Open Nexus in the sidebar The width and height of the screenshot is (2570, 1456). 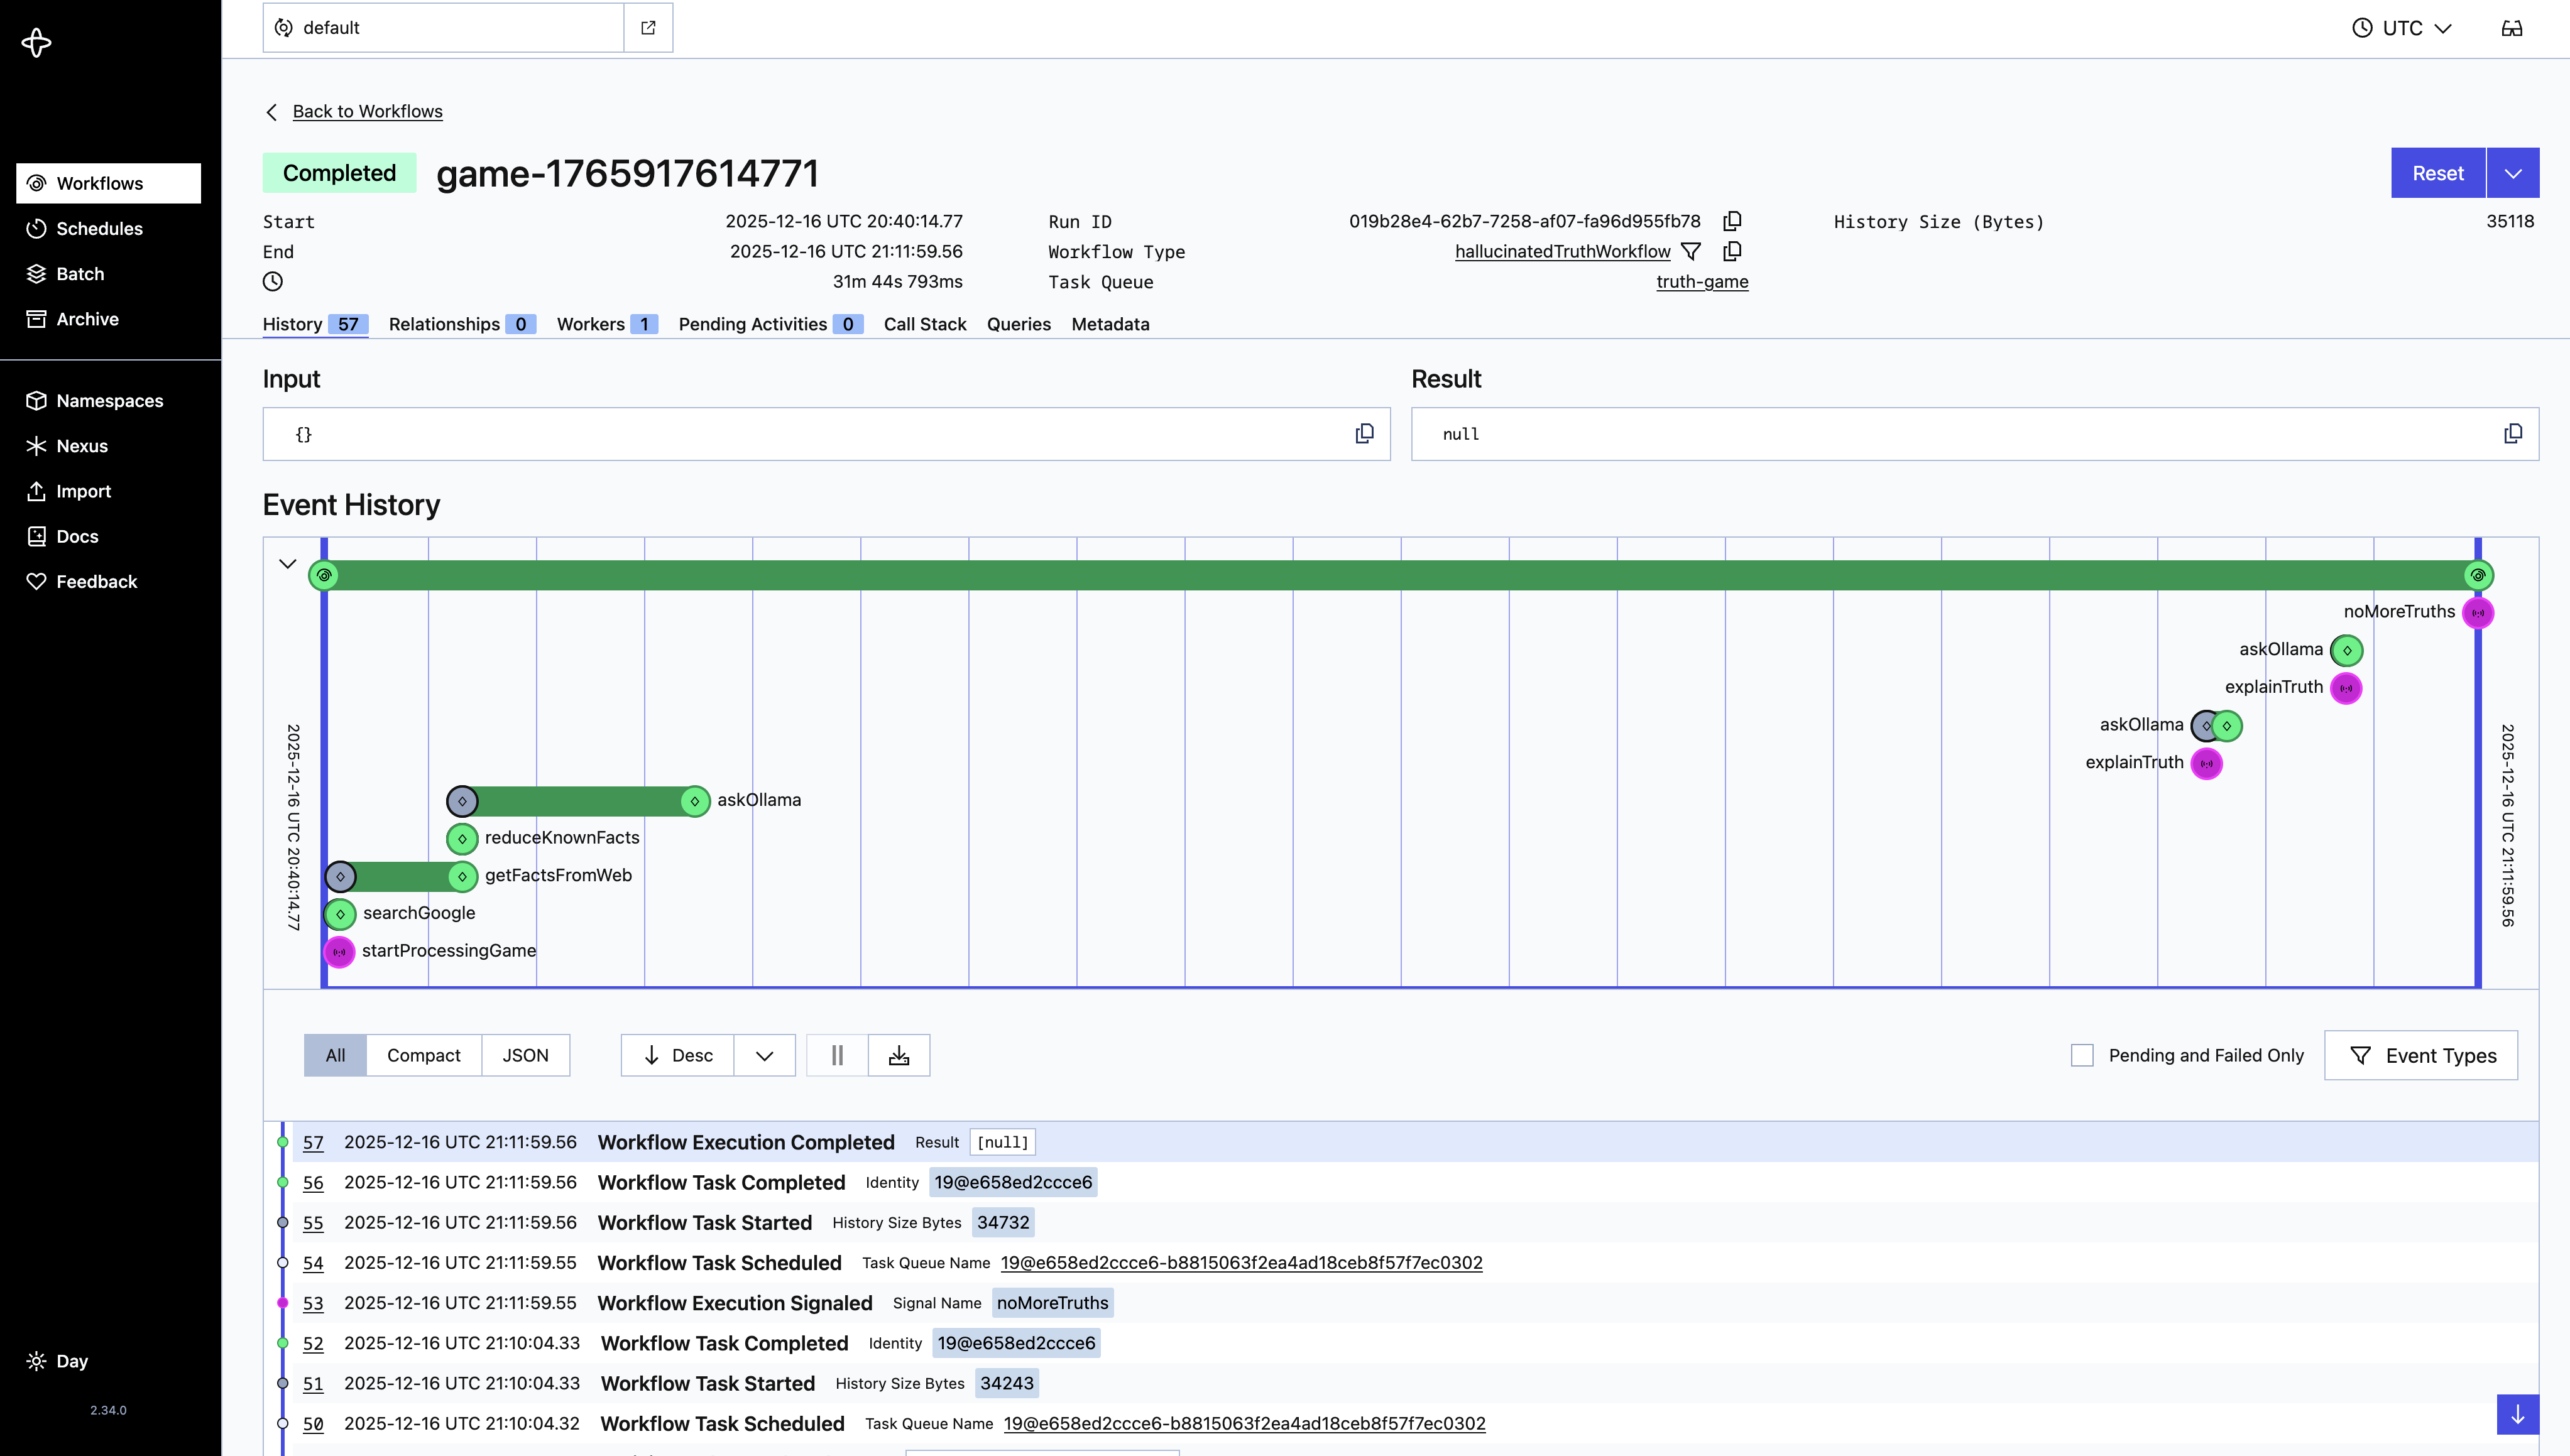(108, 446)
